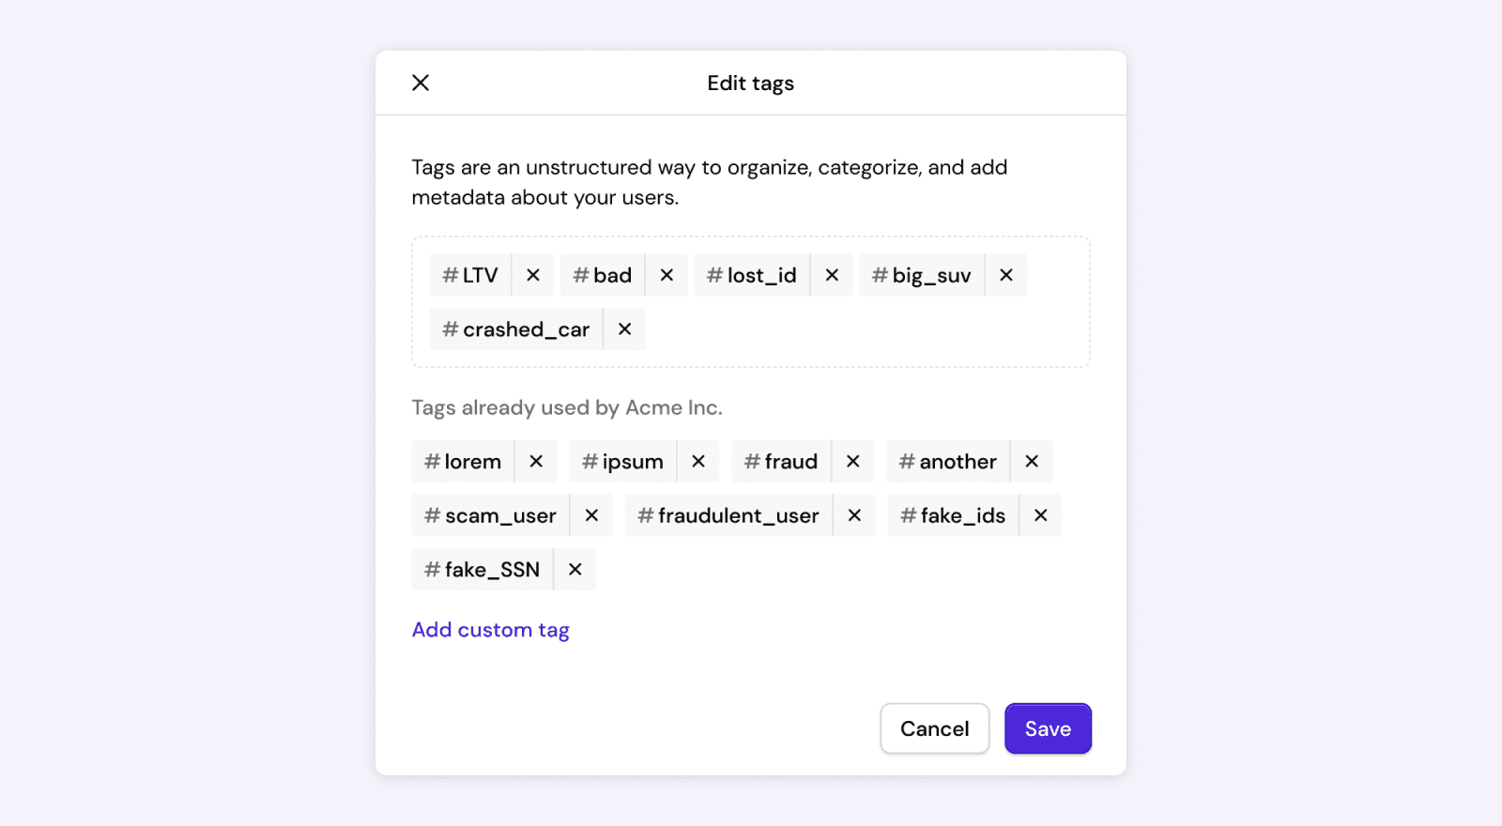Open the Add custom tag option
This screenshot has width=1502, height=826.
pos(489,629)
